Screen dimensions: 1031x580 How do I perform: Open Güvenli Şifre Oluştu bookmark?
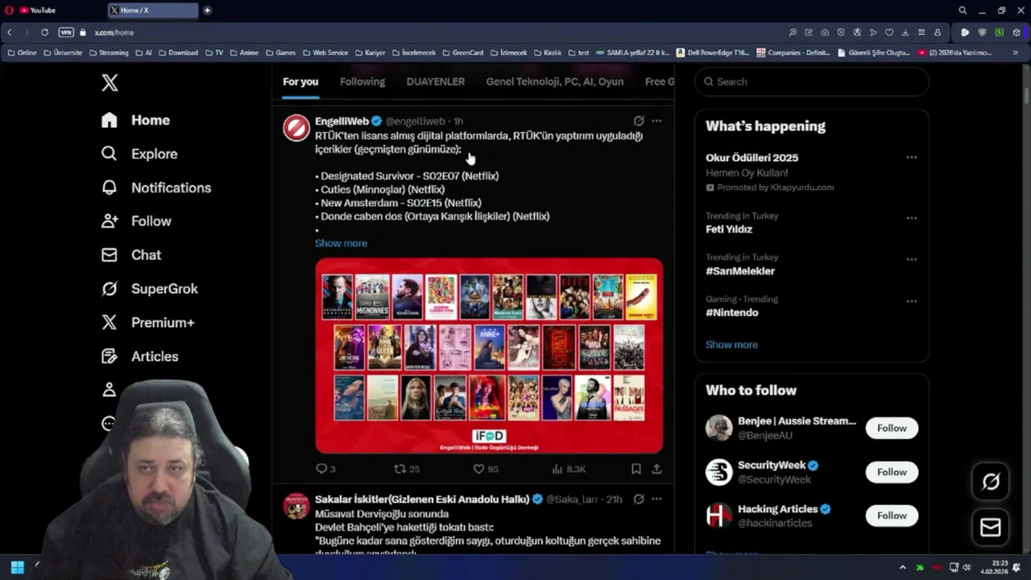click(x=874, y=52)
